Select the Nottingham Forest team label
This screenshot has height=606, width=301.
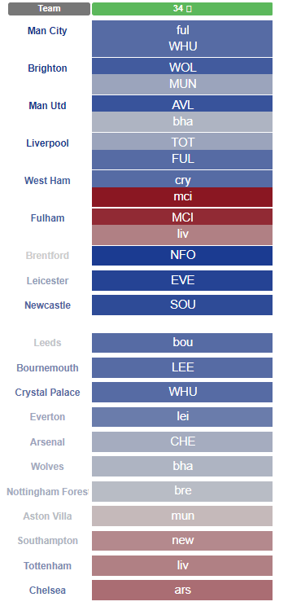(47, 492)
